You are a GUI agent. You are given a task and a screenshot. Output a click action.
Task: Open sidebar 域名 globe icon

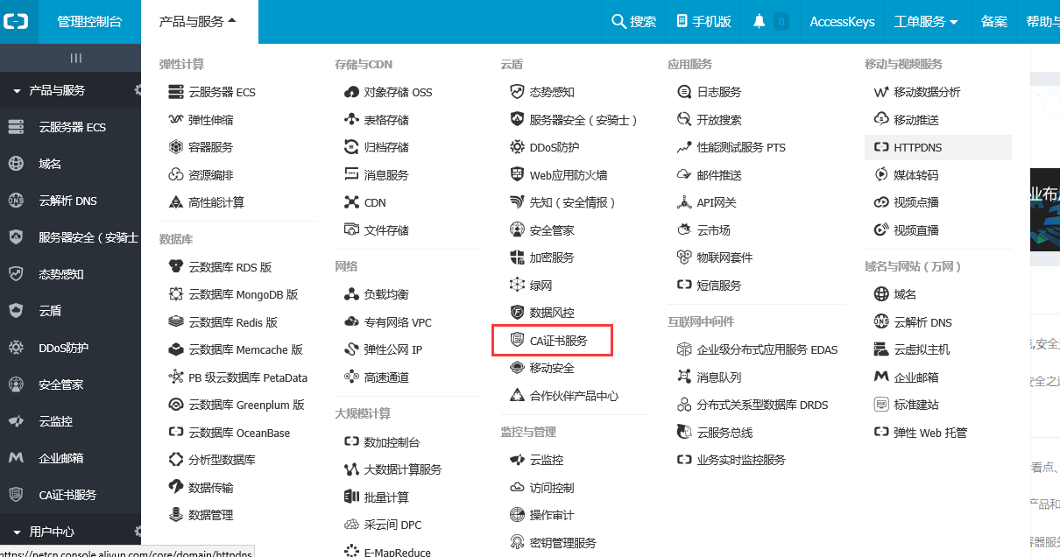tap(16, 164)
